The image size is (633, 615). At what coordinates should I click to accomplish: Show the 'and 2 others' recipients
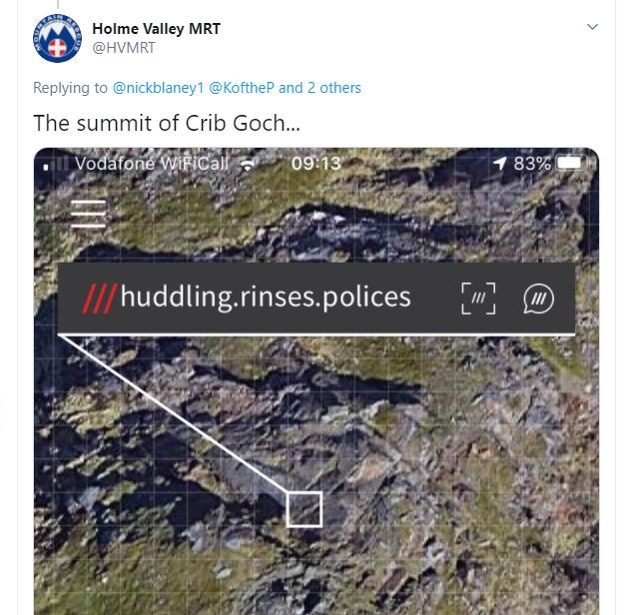click(x=319, y=88)
